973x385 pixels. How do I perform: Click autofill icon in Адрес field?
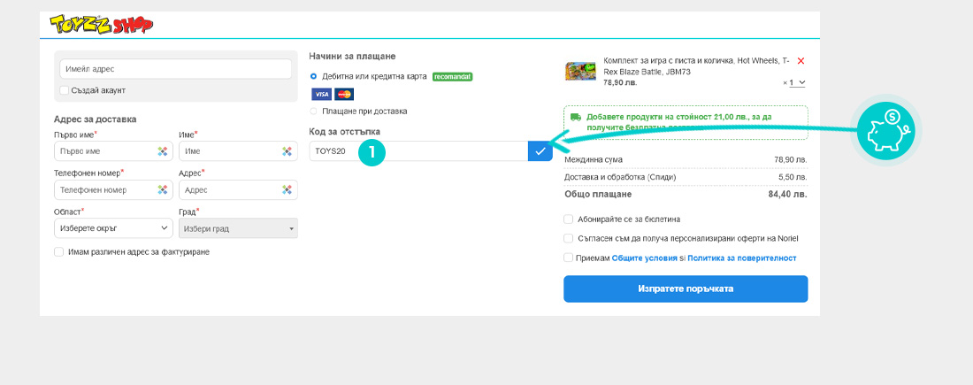[x=287, y=189]
